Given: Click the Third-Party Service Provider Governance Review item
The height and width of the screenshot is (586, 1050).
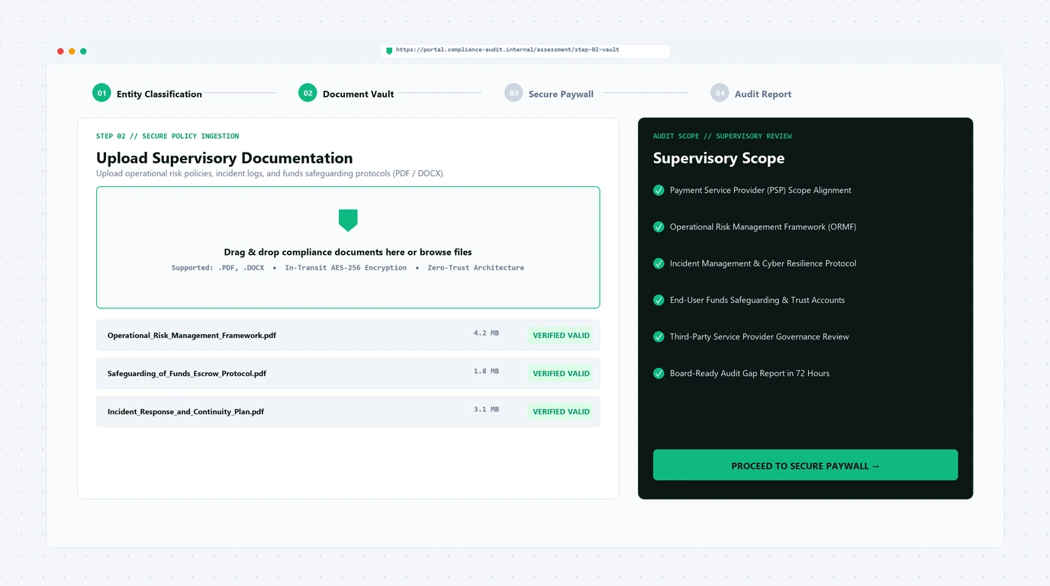Looking at the screenshot, I should (x=759, y=336).
